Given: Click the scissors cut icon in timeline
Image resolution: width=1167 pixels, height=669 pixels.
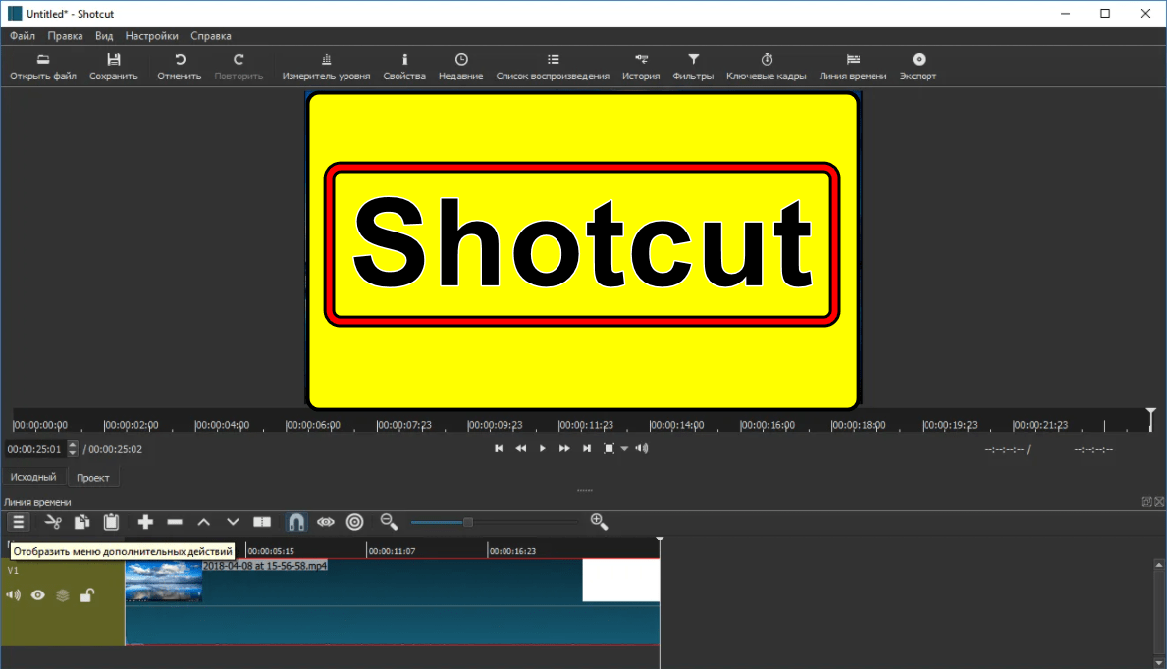Looking at the screenshot, I should [x=53, y=522].
